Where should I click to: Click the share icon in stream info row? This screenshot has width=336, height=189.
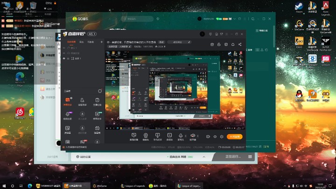click(240, 44)
